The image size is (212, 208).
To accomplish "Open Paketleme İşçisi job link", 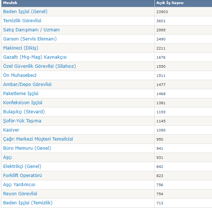I will click(x=21, y=94).
